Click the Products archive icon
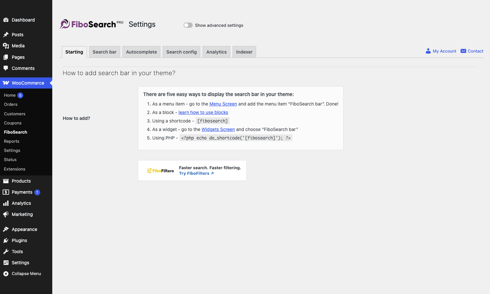The image size is (490, 294). (6, 181)
